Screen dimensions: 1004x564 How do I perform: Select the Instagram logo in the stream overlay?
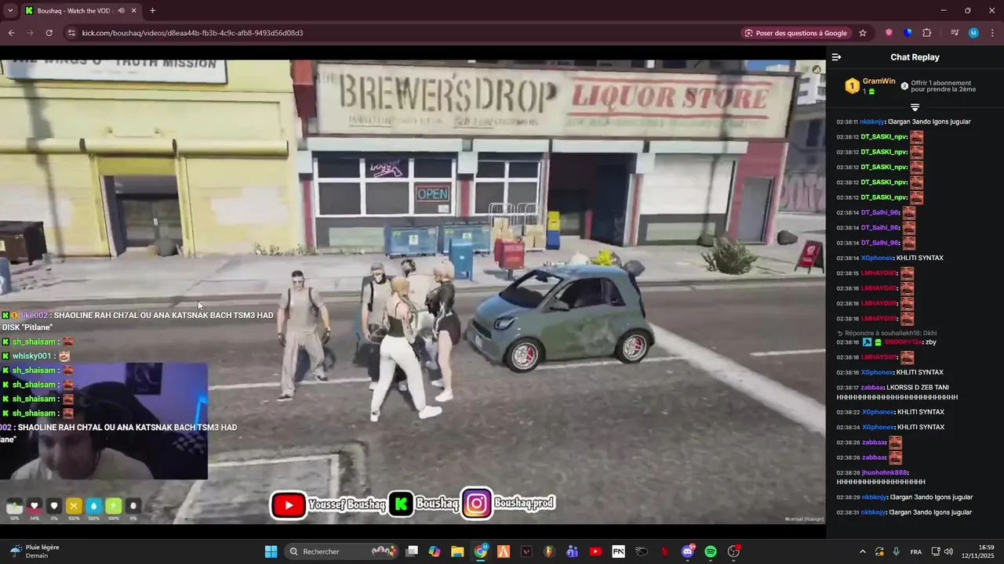pyautogui.click(x=477, y=504)
